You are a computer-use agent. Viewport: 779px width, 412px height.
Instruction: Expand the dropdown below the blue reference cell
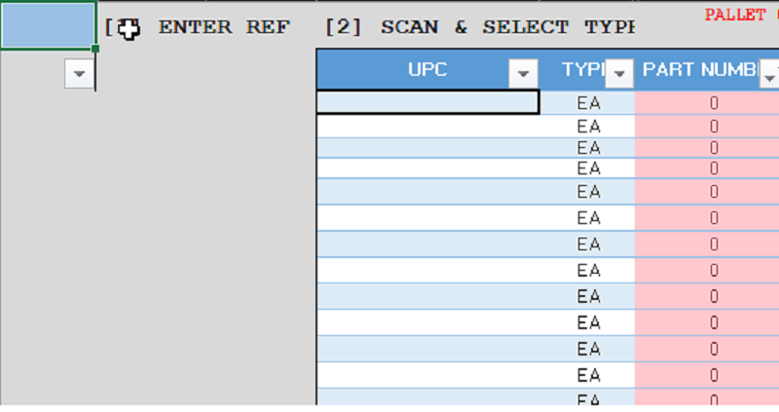click(x=79, y=74)
